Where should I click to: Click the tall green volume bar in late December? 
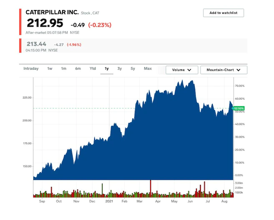102,190
